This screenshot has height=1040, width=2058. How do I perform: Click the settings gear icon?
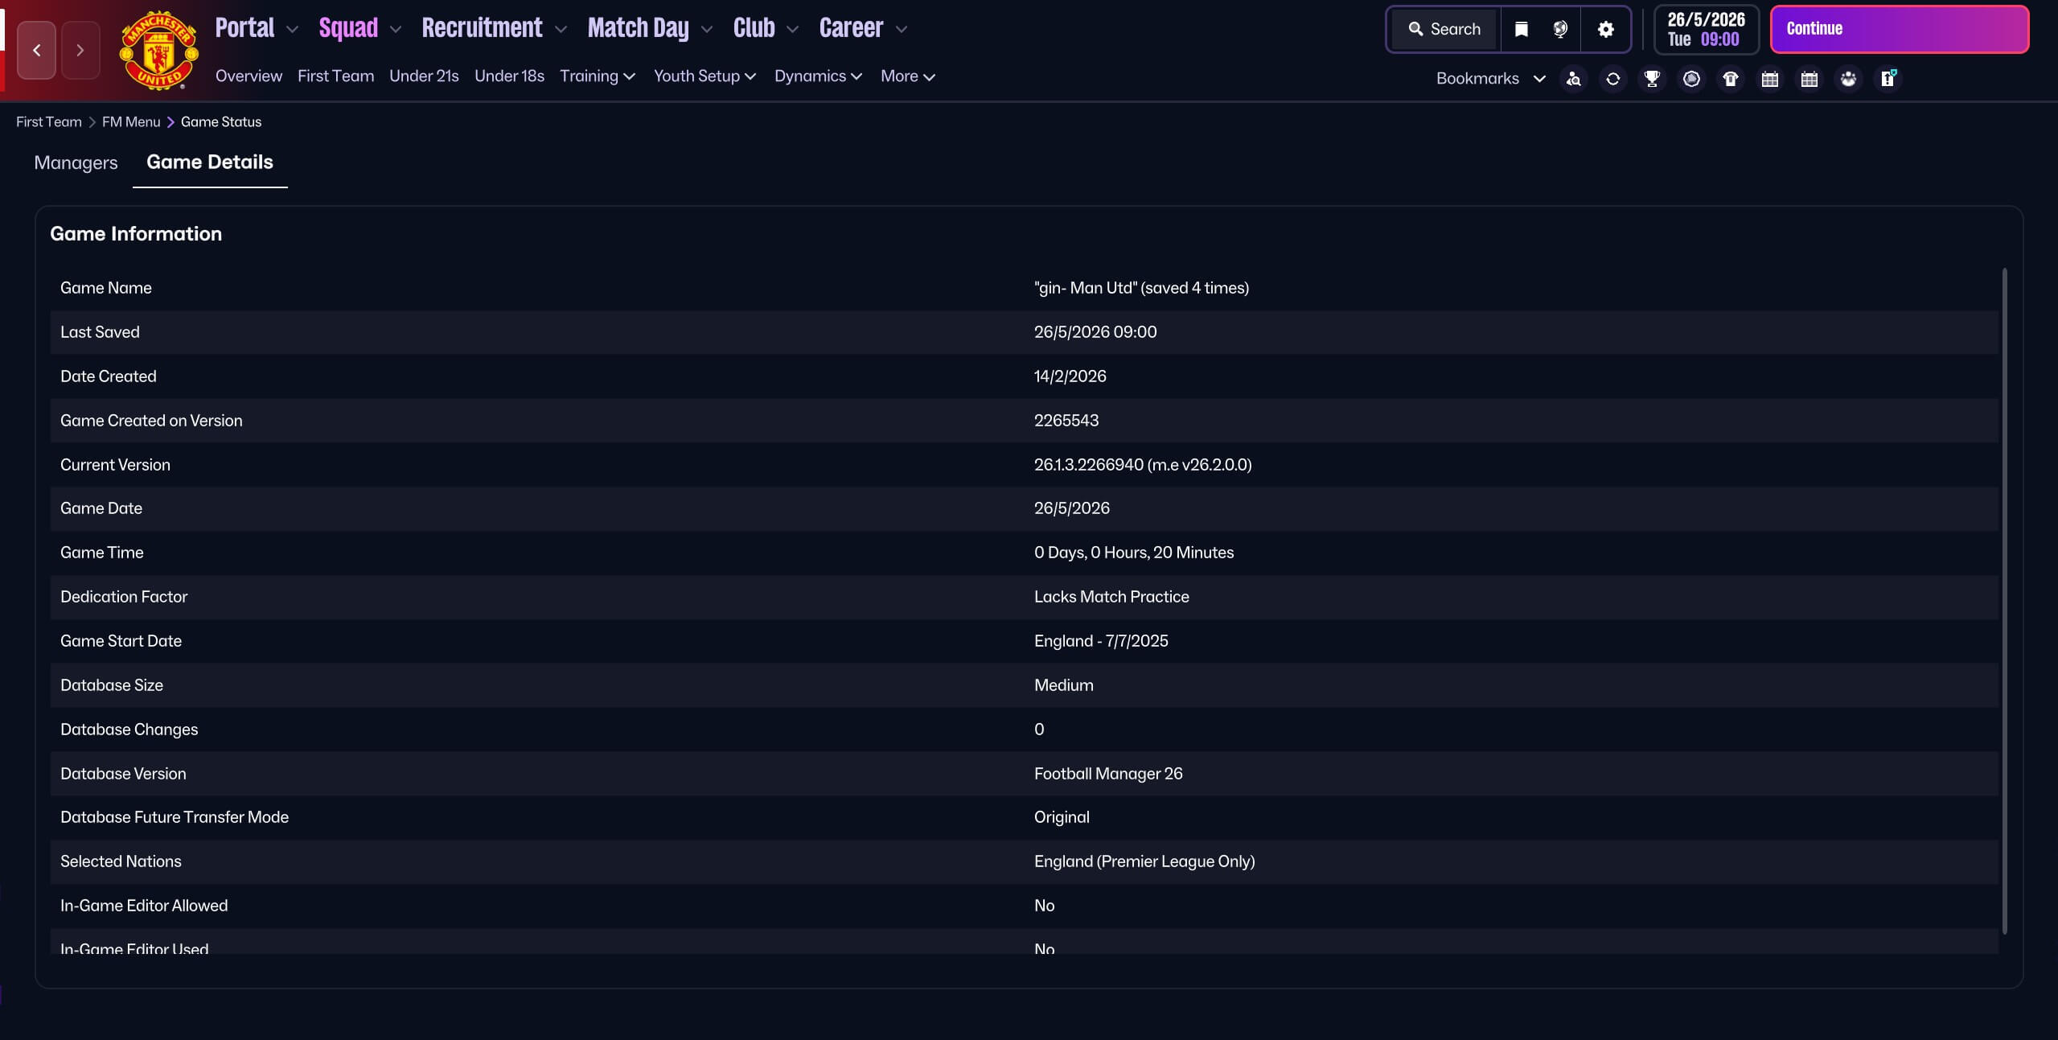[x=1605, y=30]
